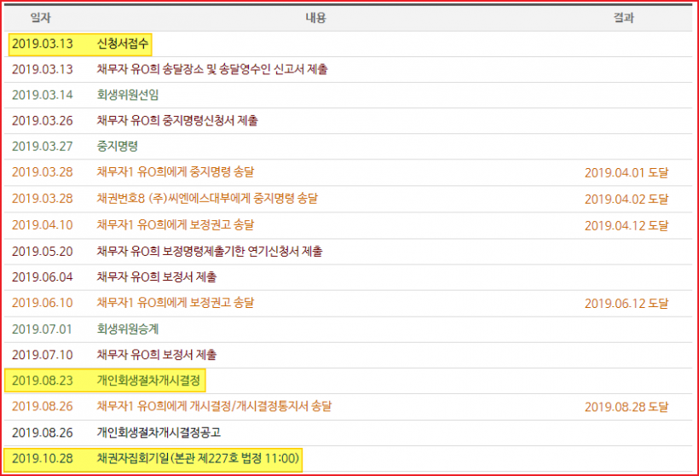The image size is (699, 476).
Task: Select '채권번호8 (주)씨엔에스대부에게 중지명령 송달' entry
Action: pyautogui.click(x=207, y=199)
